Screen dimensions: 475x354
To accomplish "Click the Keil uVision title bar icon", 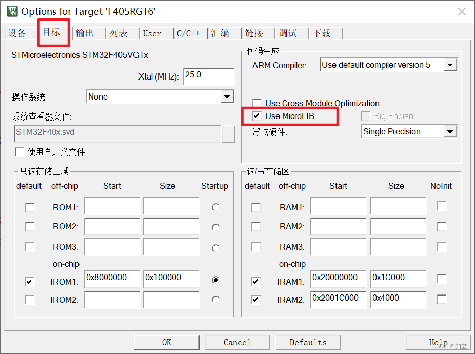I will coord(12,11).
